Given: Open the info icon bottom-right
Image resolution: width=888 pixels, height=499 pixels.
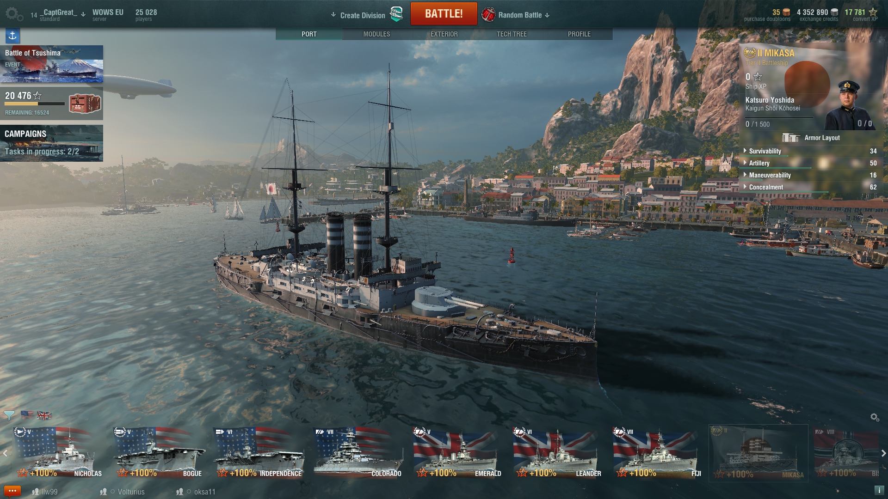Looking at the screenshot, I should [x=879, y=491].
